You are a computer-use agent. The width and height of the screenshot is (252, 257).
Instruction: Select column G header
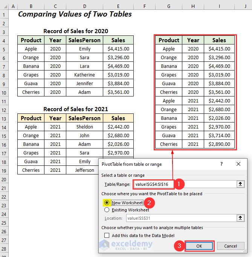(169, 6)
